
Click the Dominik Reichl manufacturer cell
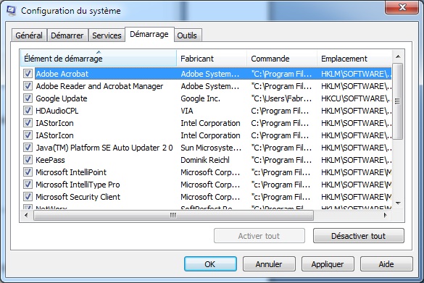tap(205, 160)
